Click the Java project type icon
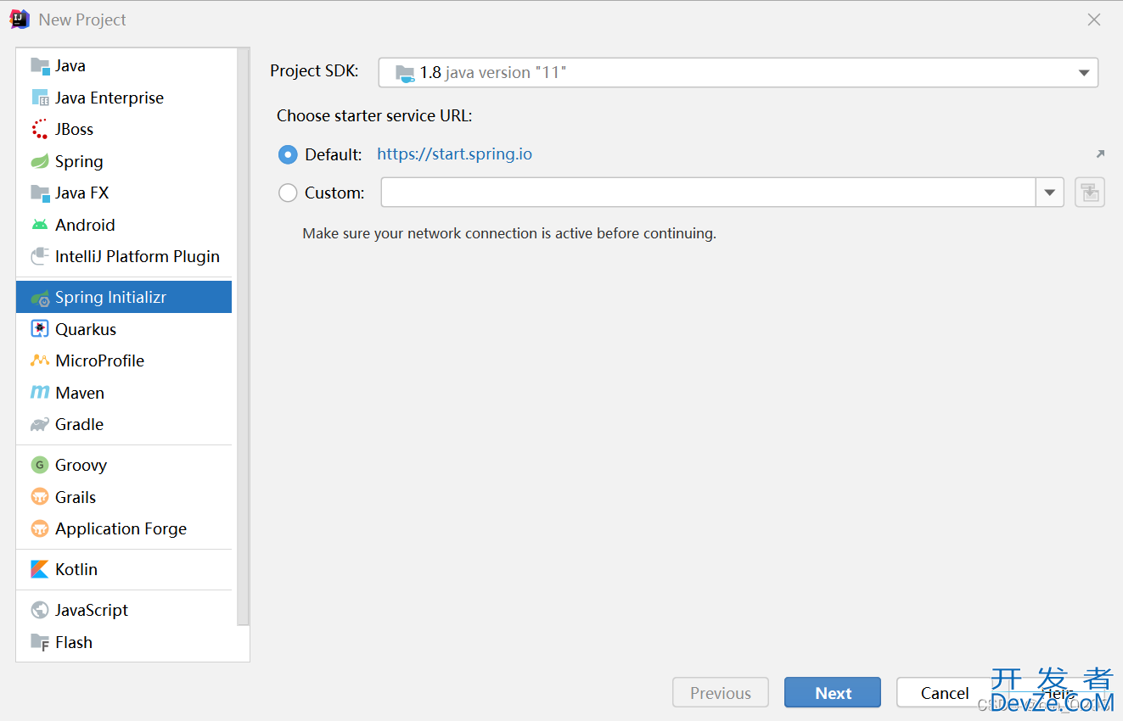 click(x=40, y=66)
